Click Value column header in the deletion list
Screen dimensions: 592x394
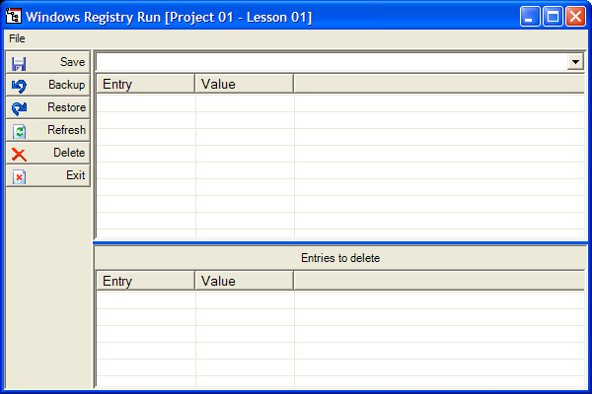(x=244, y=281)
